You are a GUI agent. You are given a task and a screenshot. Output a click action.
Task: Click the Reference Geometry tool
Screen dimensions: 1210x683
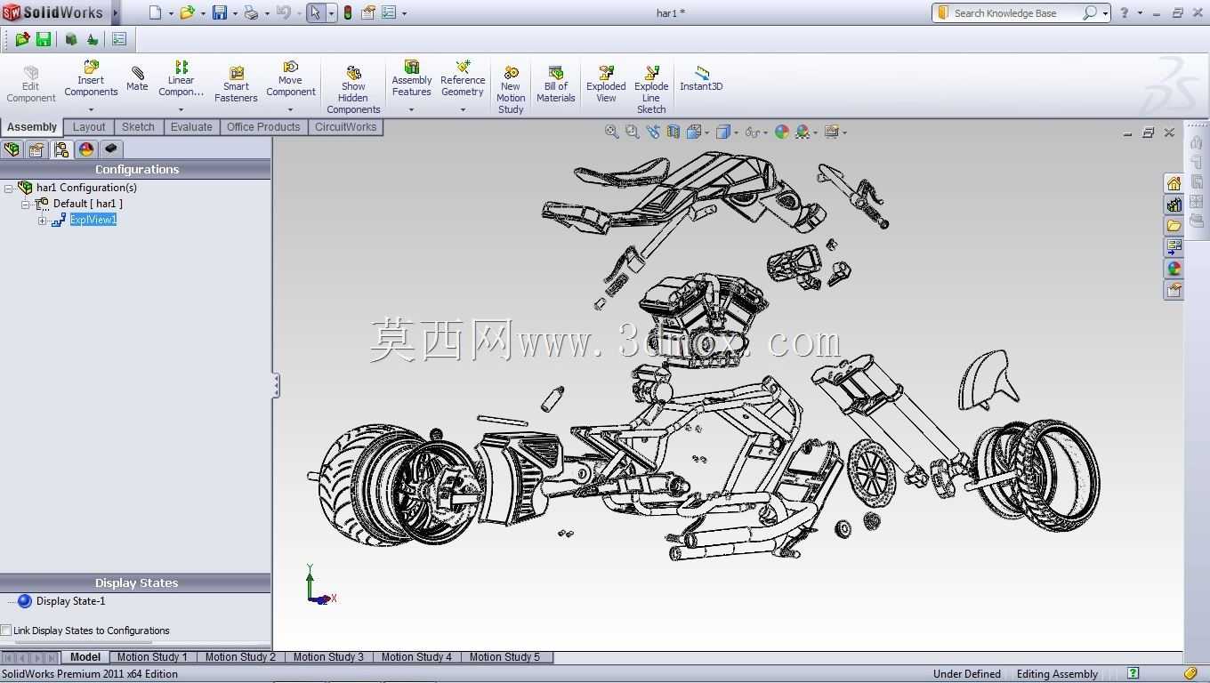[463, 79]
